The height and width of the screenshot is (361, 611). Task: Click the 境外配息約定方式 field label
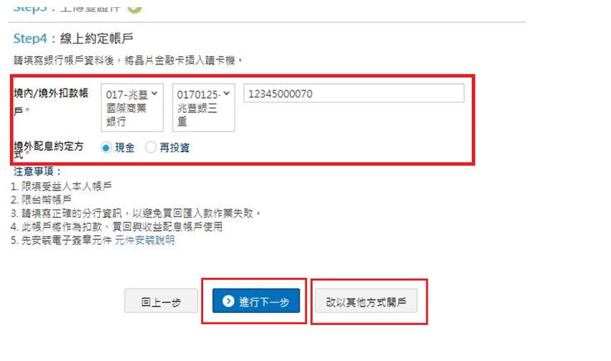[x=49, y=150]
